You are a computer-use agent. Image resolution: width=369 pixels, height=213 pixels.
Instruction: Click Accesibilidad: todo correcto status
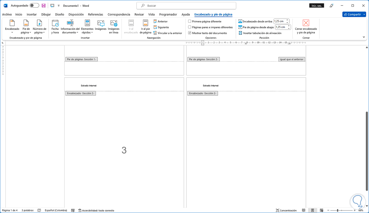tap(96, 211)
